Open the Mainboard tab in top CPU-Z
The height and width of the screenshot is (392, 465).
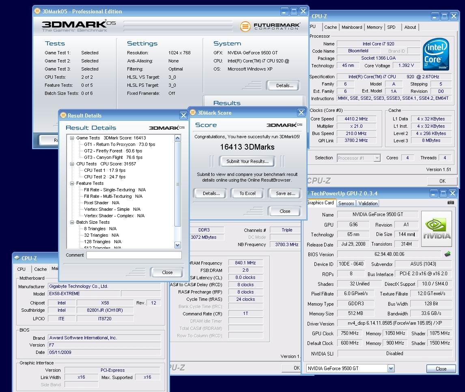point(352,27)
